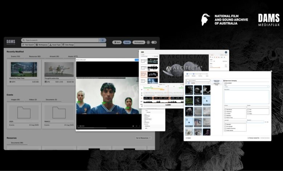Select the second step in the upload stepper
Screen dimensions: 283x171
click(x=193, y=74)
